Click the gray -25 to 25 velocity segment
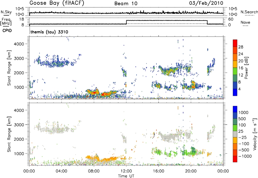The image size is (258, 178). 235,134
